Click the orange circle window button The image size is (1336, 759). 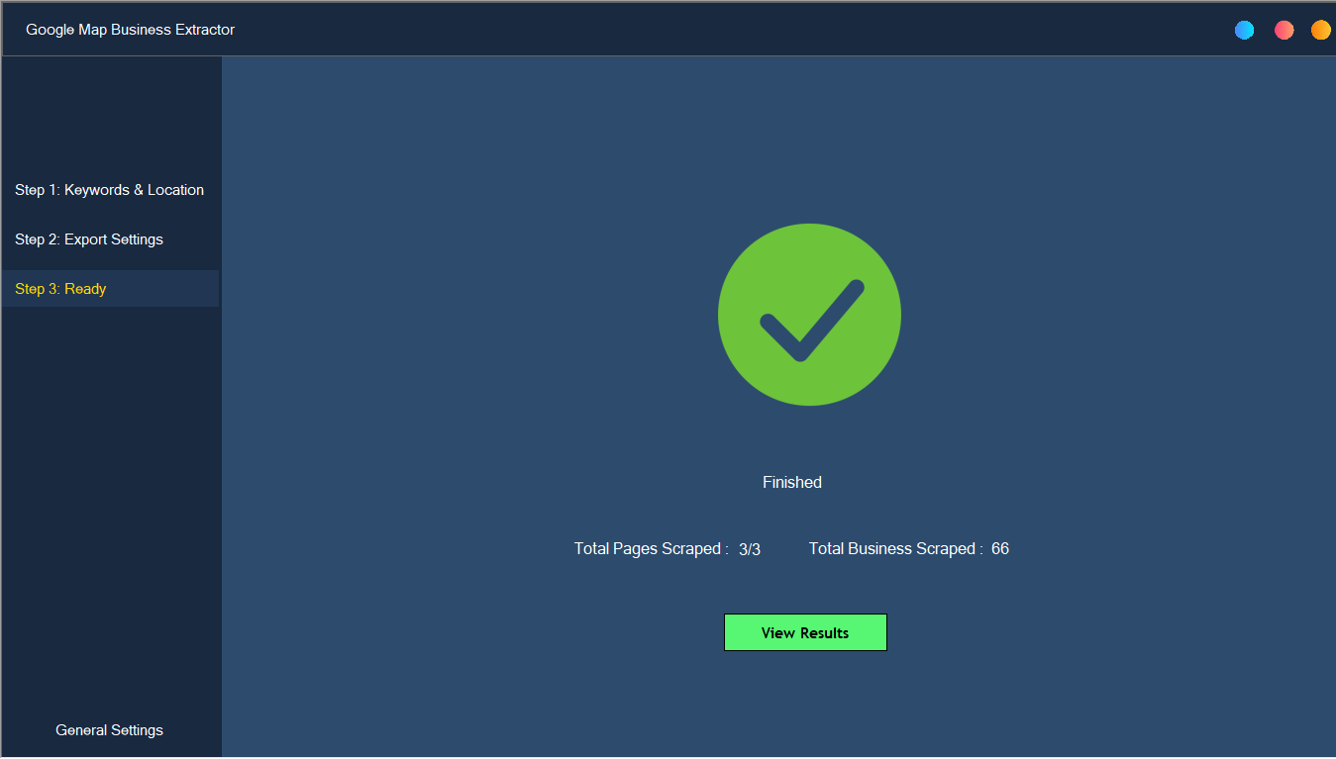[x=1320, y=31]
